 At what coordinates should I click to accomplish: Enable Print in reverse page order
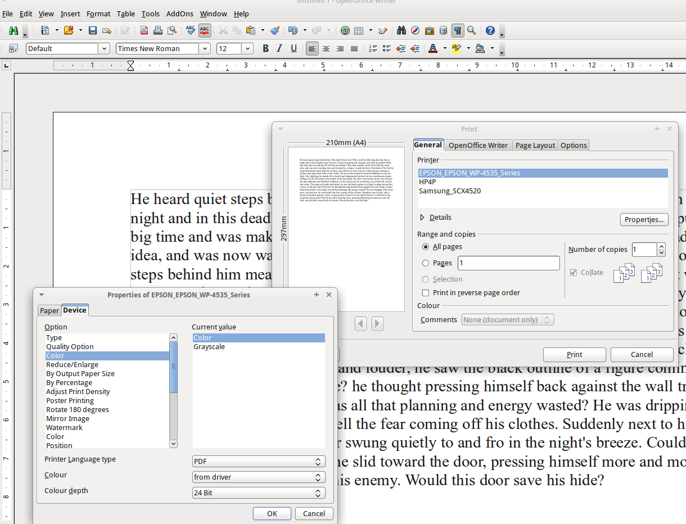[426, 293]
